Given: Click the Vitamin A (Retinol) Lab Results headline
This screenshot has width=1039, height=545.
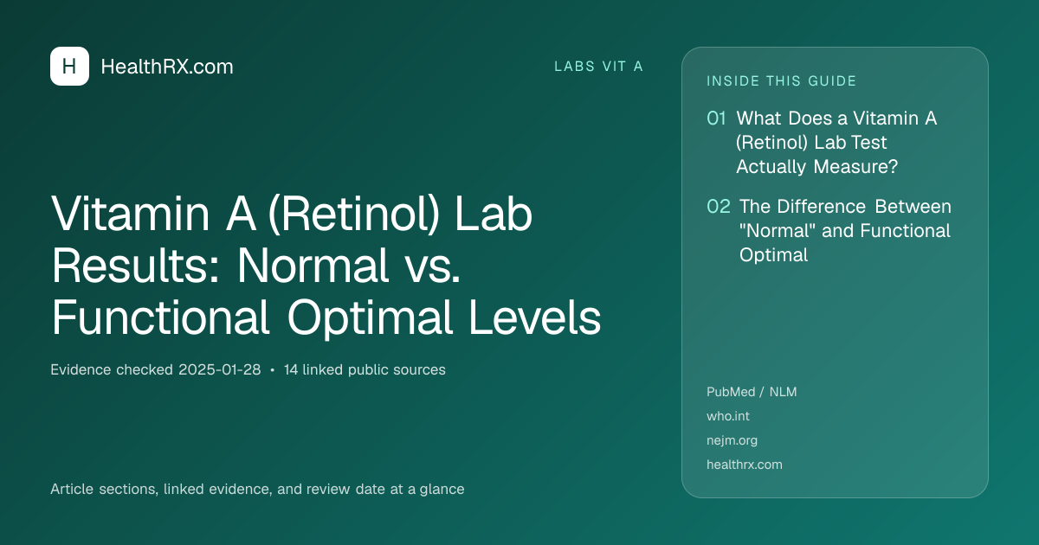Looking at the screenshot, I should click(x=326, y=267).
